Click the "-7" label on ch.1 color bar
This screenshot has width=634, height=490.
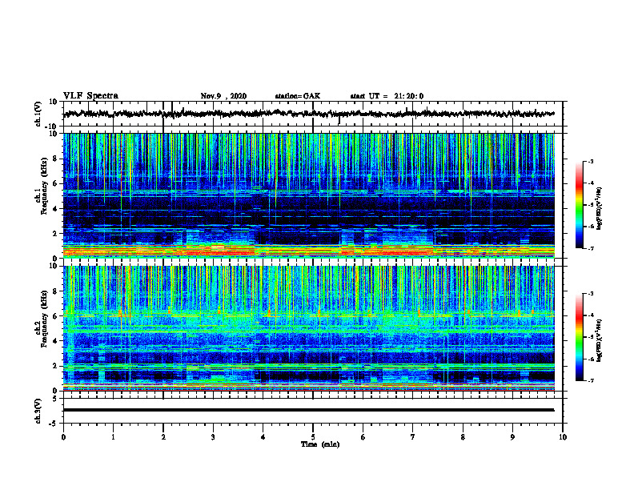tap(590, 248)
